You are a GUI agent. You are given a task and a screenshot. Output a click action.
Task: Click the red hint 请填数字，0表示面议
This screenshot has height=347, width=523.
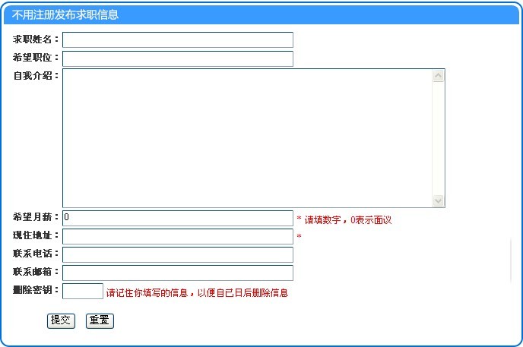[x=347, y=219]
